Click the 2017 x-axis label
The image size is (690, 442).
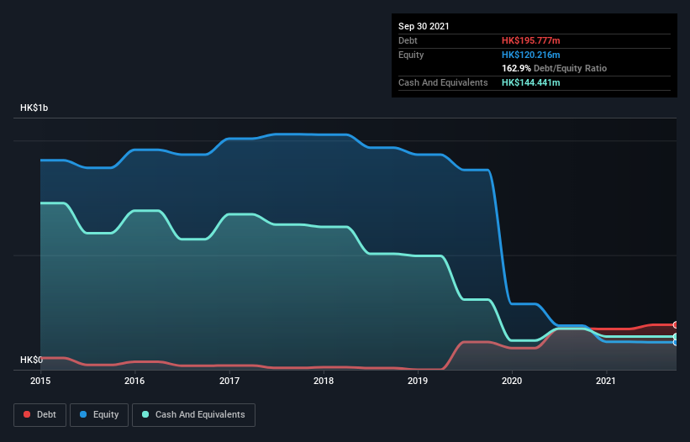(229, 381)
